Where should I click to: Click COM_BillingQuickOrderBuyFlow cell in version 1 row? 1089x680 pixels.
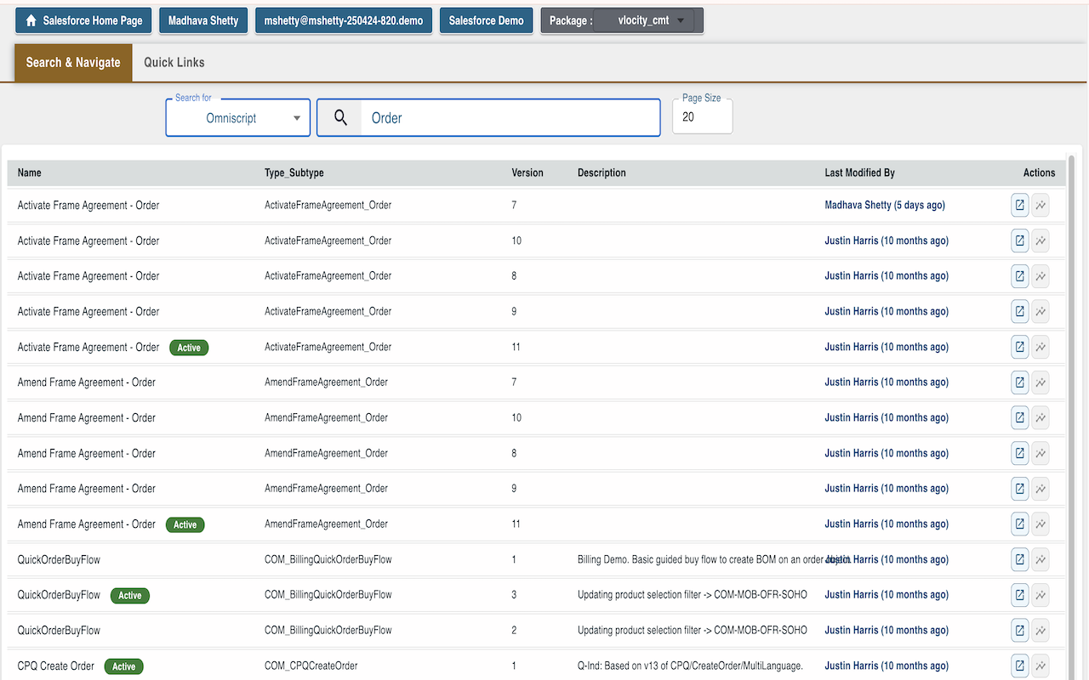click(328, 559)
